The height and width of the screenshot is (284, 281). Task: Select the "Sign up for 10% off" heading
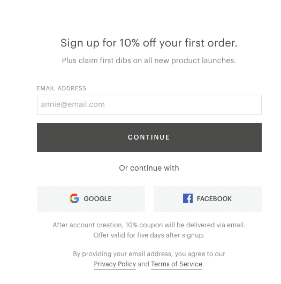click(149, 43)
